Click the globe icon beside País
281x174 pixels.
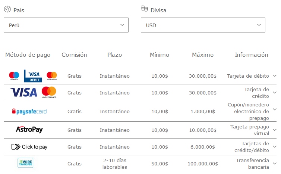pos(7,9)
